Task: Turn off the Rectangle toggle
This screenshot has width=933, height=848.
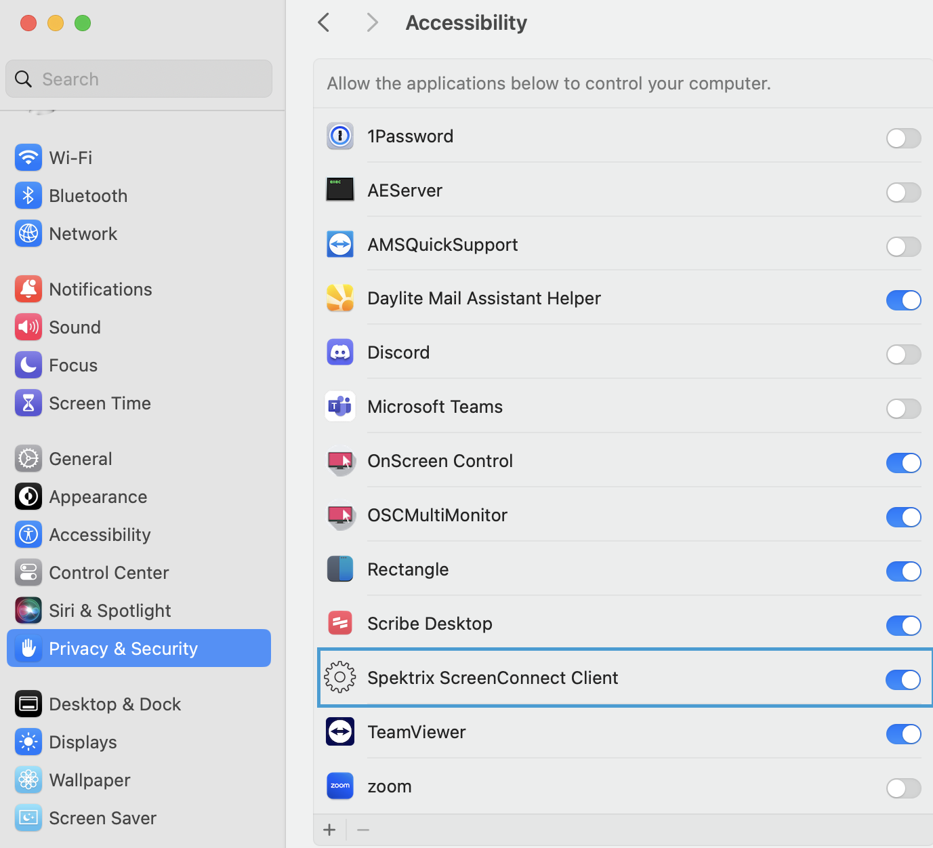Action: [904, 571]
